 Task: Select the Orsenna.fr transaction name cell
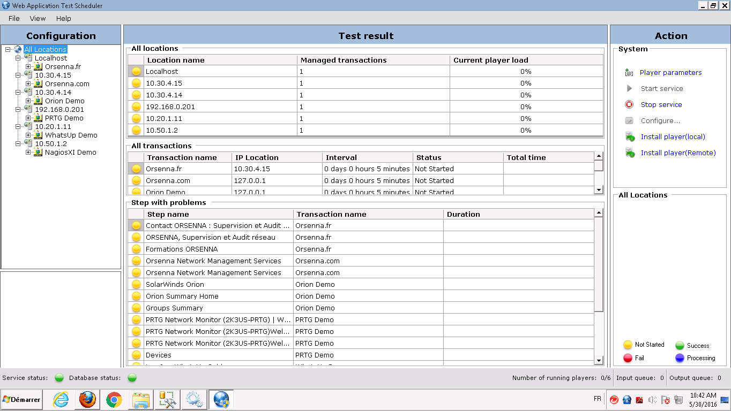pos(188,169)
